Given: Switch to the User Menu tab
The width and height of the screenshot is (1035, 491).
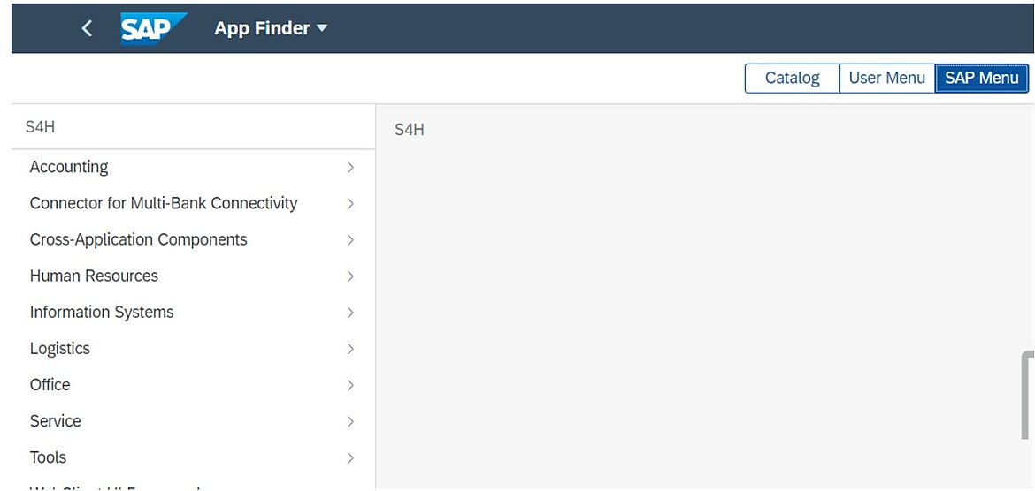Looking at the screenshot, I should 886,78.
